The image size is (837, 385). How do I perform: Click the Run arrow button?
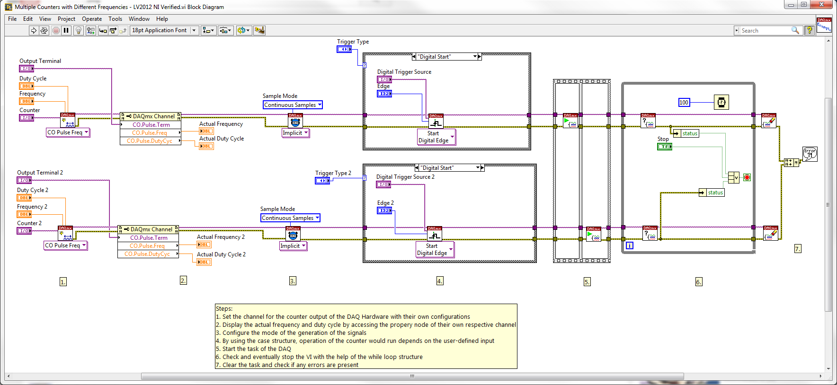click(33, 30)
